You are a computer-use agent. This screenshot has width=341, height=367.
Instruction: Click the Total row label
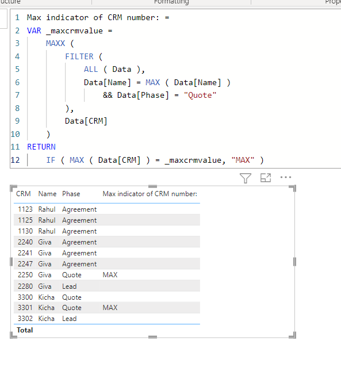tap(25, 330)
